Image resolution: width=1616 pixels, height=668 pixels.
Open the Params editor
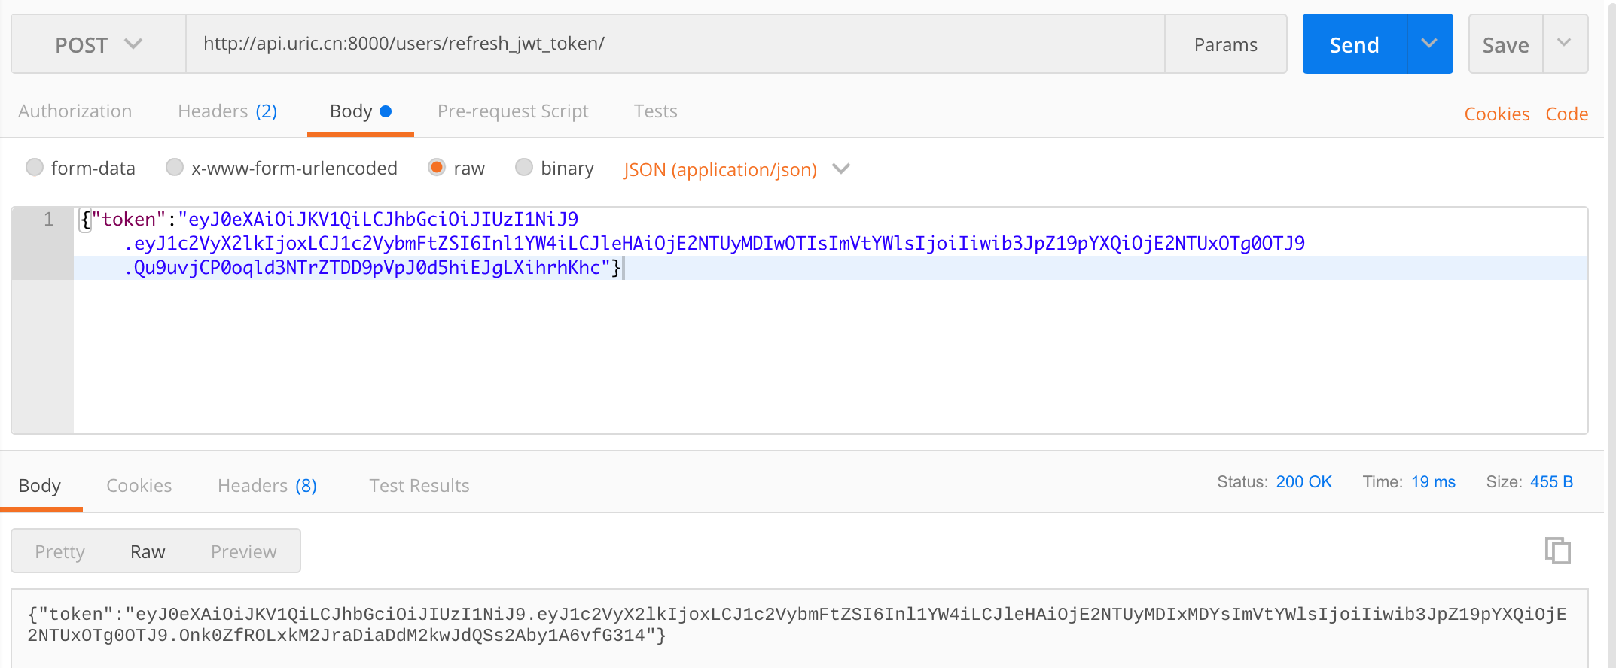[x=1226, y=44]
